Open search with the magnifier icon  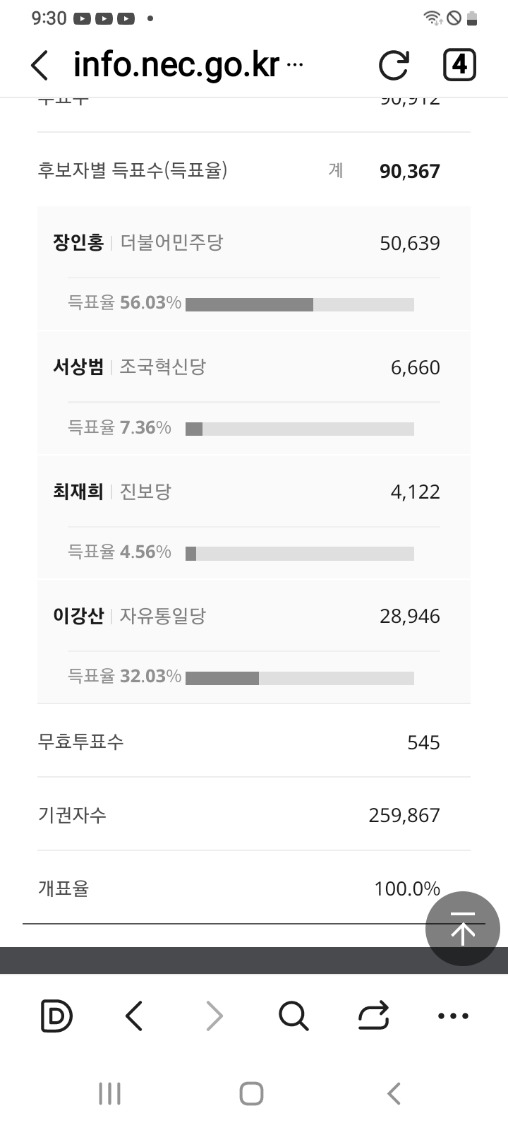(x=294, y=1016)
